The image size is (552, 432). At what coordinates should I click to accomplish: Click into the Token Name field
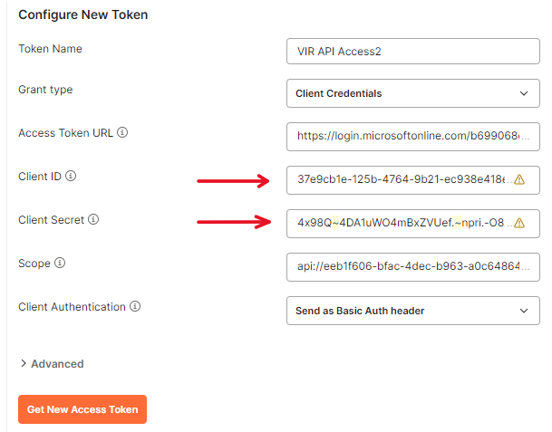412,52
